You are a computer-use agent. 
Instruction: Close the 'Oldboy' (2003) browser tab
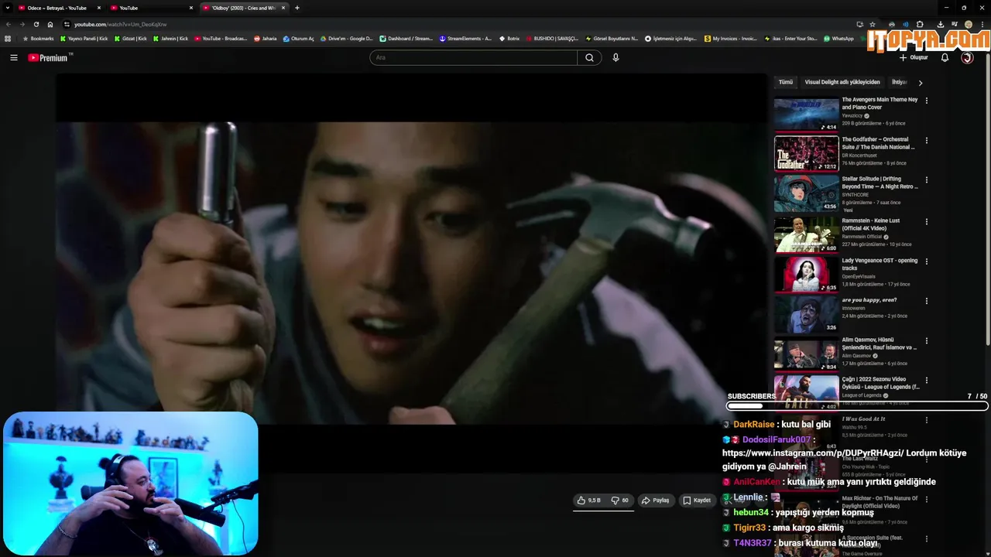coord(283,8)
